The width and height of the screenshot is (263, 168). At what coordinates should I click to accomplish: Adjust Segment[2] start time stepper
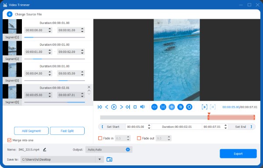(50, 52)
